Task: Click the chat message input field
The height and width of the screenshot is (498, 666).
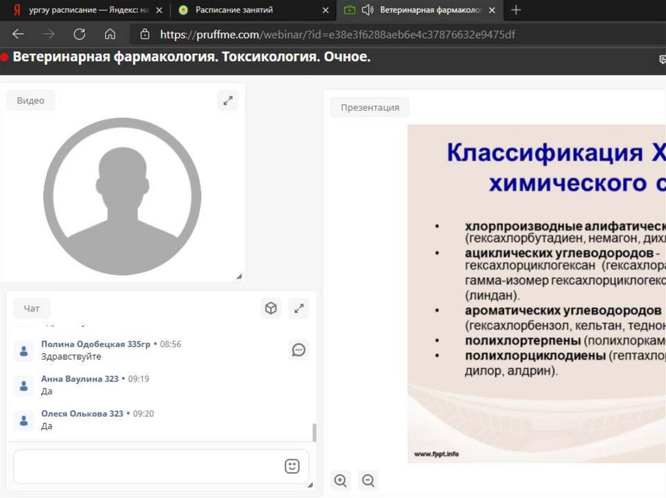Action: point(146,466)
